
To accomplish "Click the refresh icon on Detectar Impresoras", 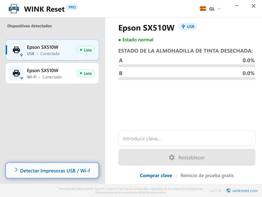I will [x=16, y=170].
